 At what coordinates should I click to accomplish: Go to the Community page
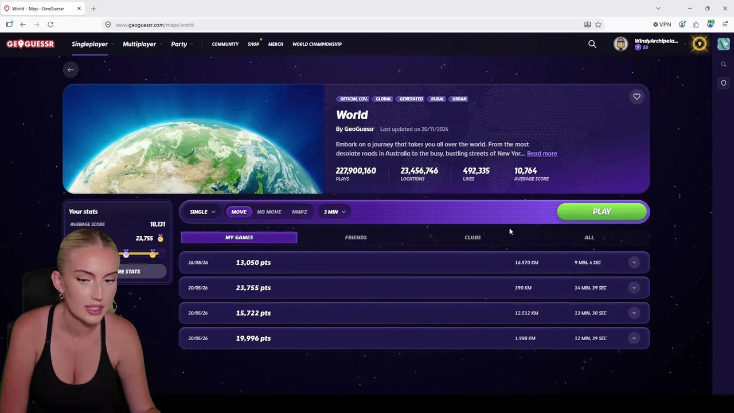click(225, 44)
